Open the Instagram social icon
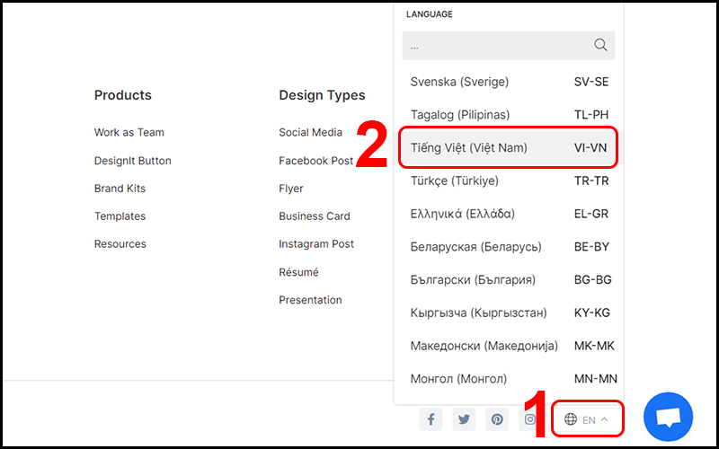 click(529, 419)
